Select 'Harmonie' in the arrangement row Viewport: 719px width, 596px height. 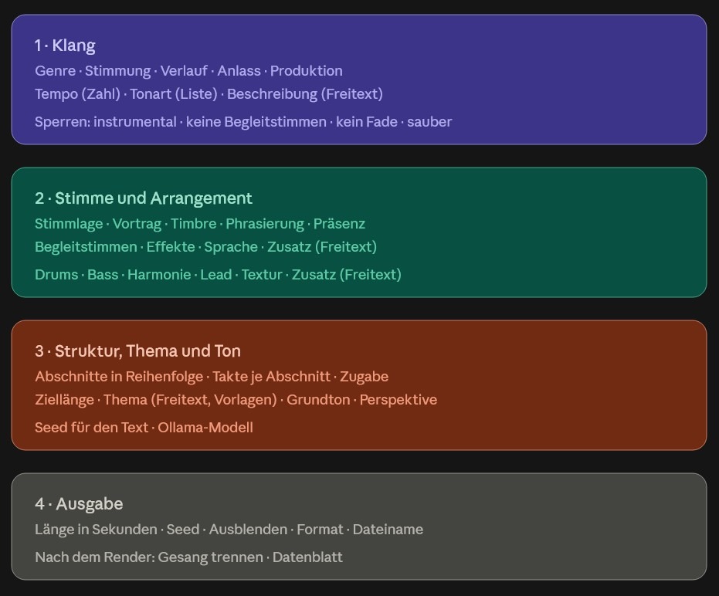(159, 274)
